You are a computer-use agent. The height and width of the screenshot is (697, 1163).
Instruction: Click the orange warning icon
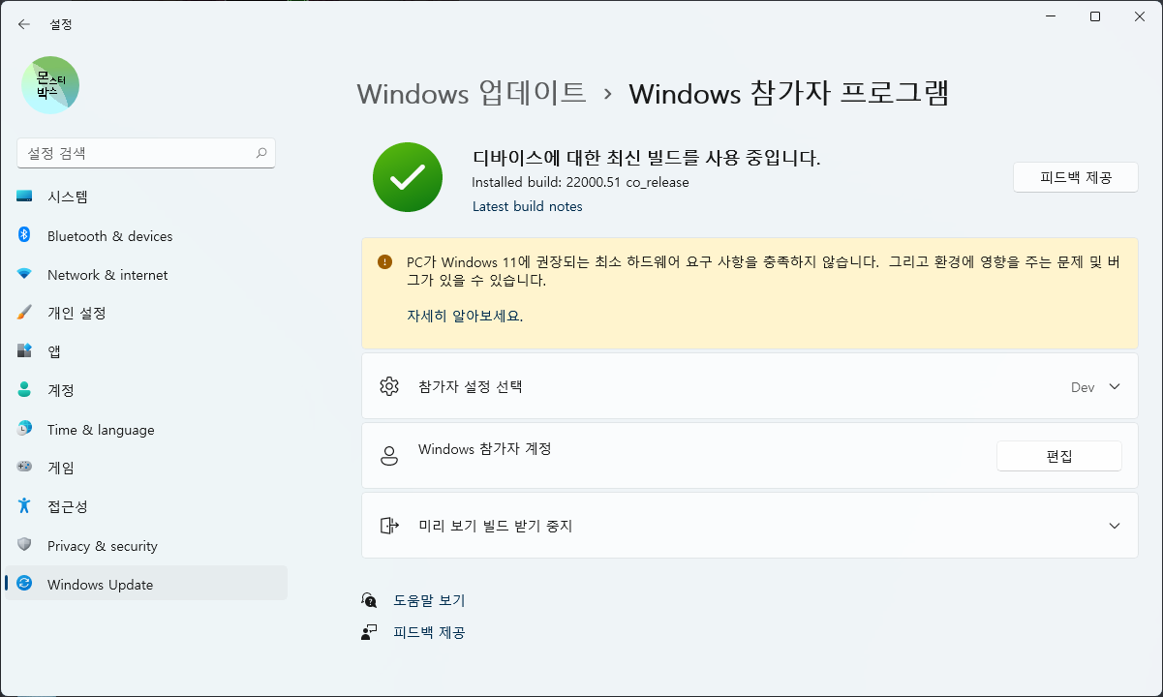(x=385, y=261)
